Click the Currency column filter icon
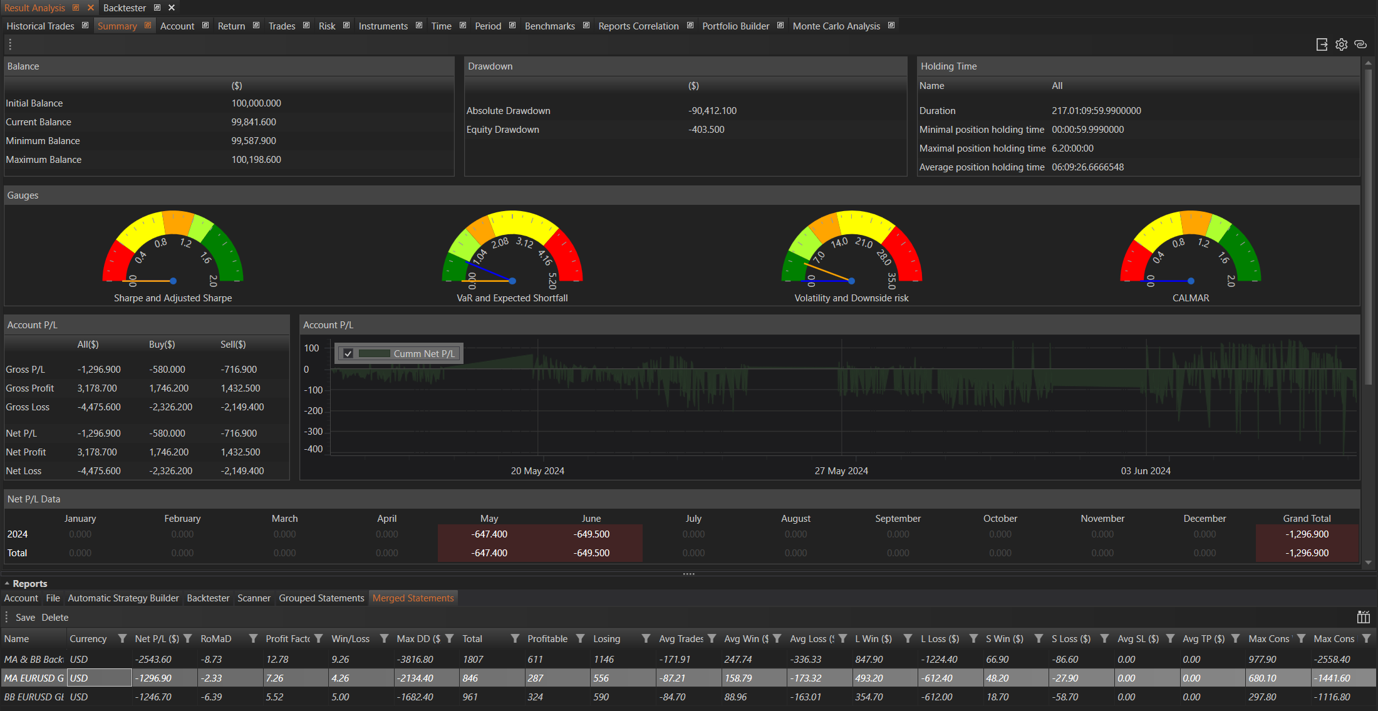 [123, 638]
